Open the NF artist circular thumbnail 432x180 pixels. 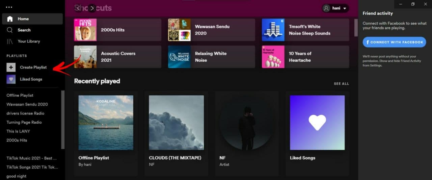point(247,122)
